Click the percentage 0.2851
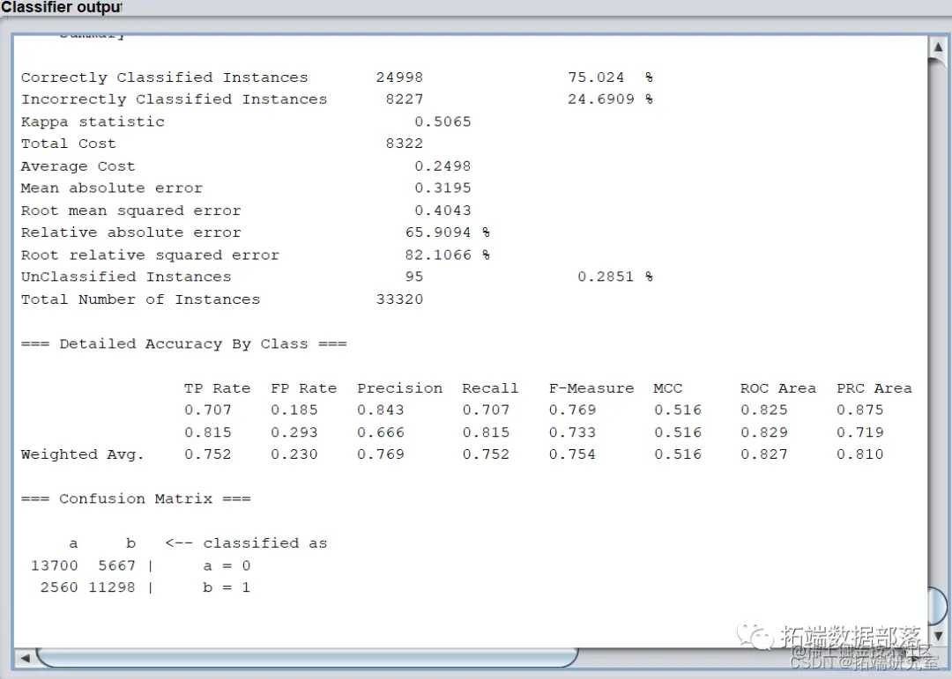 tap(606, 277)
